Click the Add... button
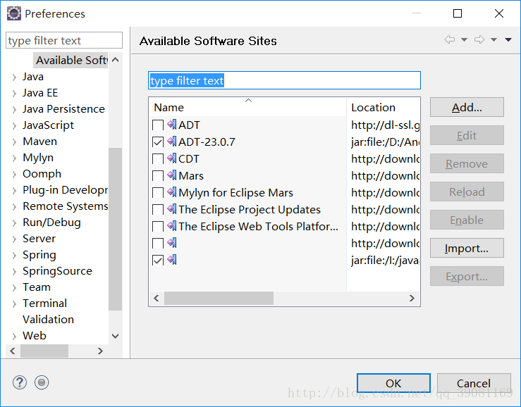Screen dimensions: 521x407 click(x=467, y=107)
